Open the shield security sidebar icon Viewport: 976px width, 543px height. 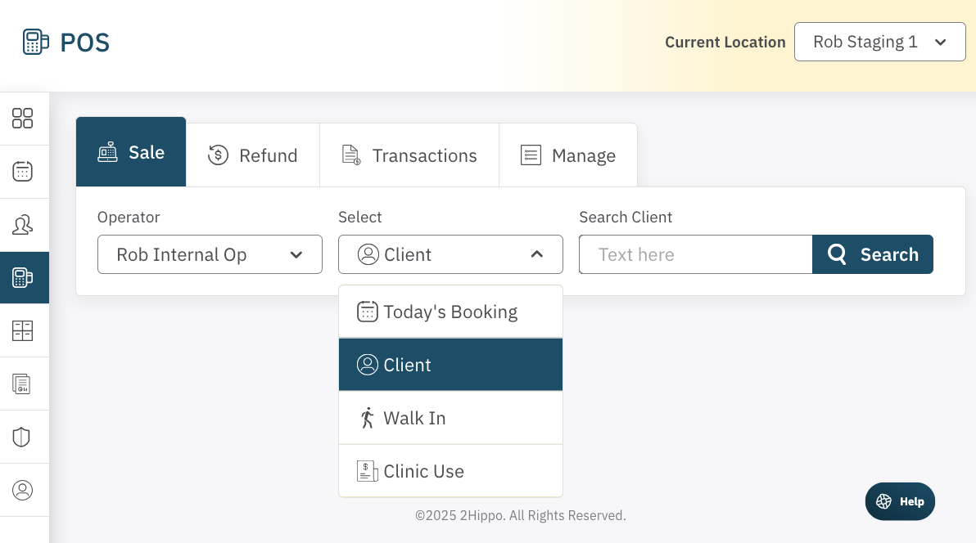(22, 437)
